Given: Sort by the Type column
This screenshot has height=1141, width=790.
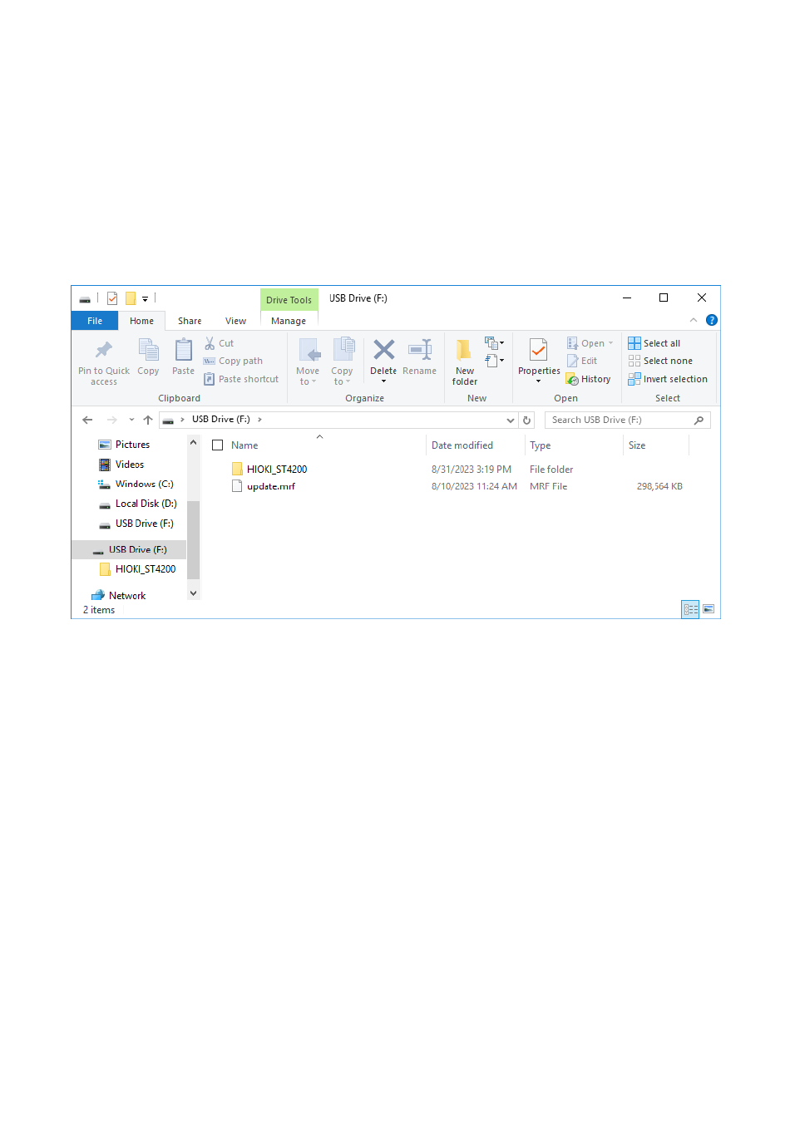Looking at the screenshot, I should (x=541, y=445).
